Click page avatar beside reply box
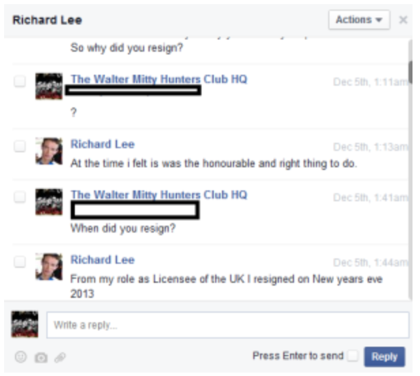Screen dimensions: 420x376 click(25, 324)
